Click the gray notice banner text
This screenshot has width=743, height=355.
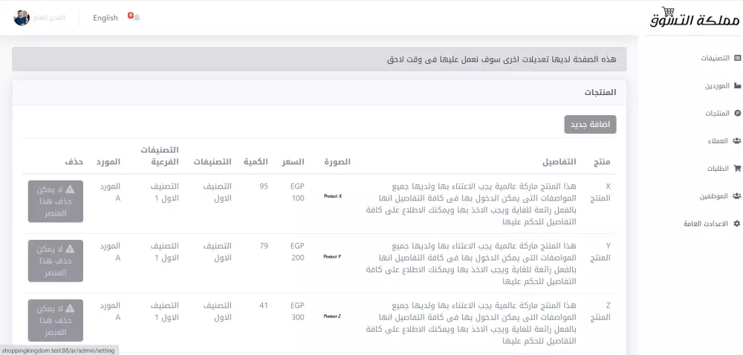click(502, 59)
